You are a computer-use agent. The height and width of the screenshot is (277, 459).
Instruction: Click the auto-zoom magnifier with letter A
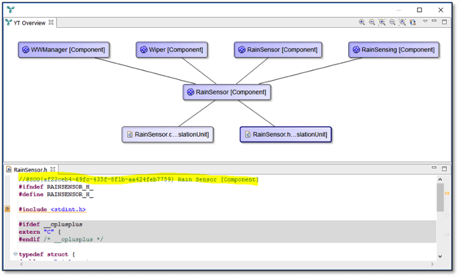pyautogui.click(x=403, y=22)
